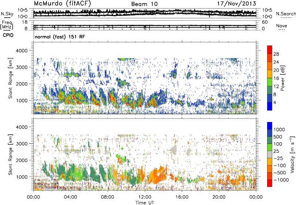
Task: Click the Freq. [MHz] axis label
Action: pos(7,25)
